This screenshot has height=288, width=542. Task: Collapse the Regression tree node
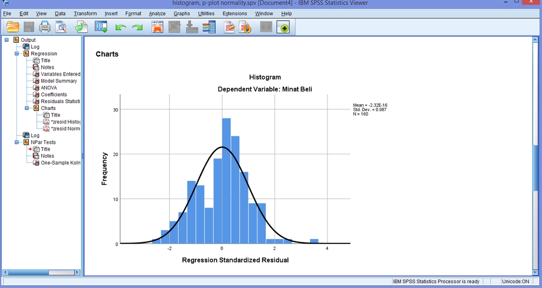[16, 54]
